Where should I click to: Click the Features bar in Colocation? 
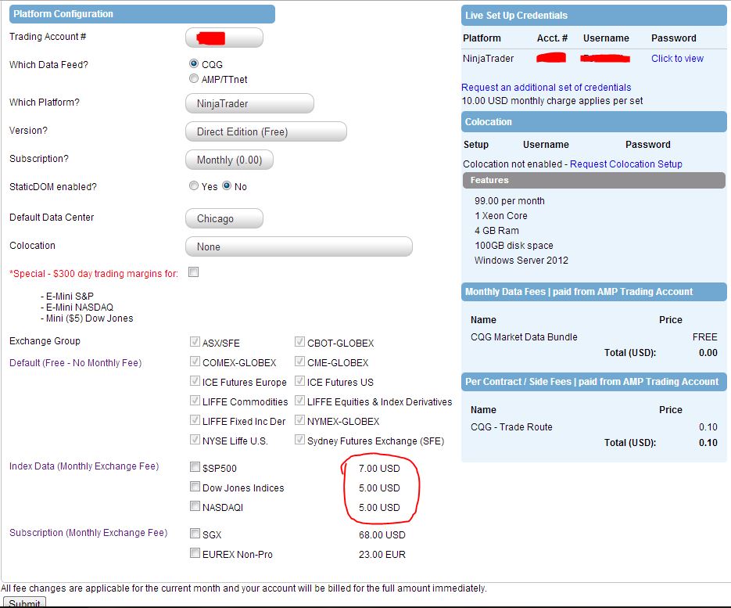(593, 180)
